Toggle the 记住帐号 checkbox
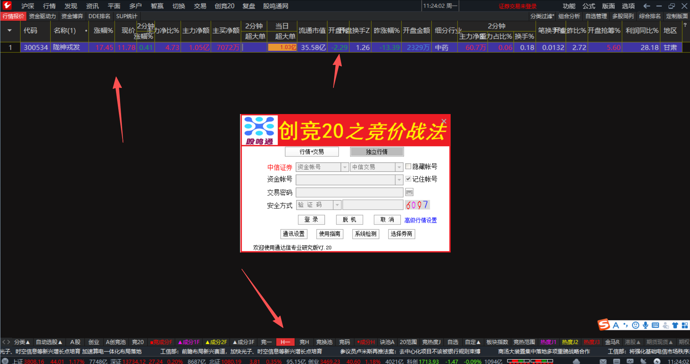This screenshot has width=690, height=364. 408,179
